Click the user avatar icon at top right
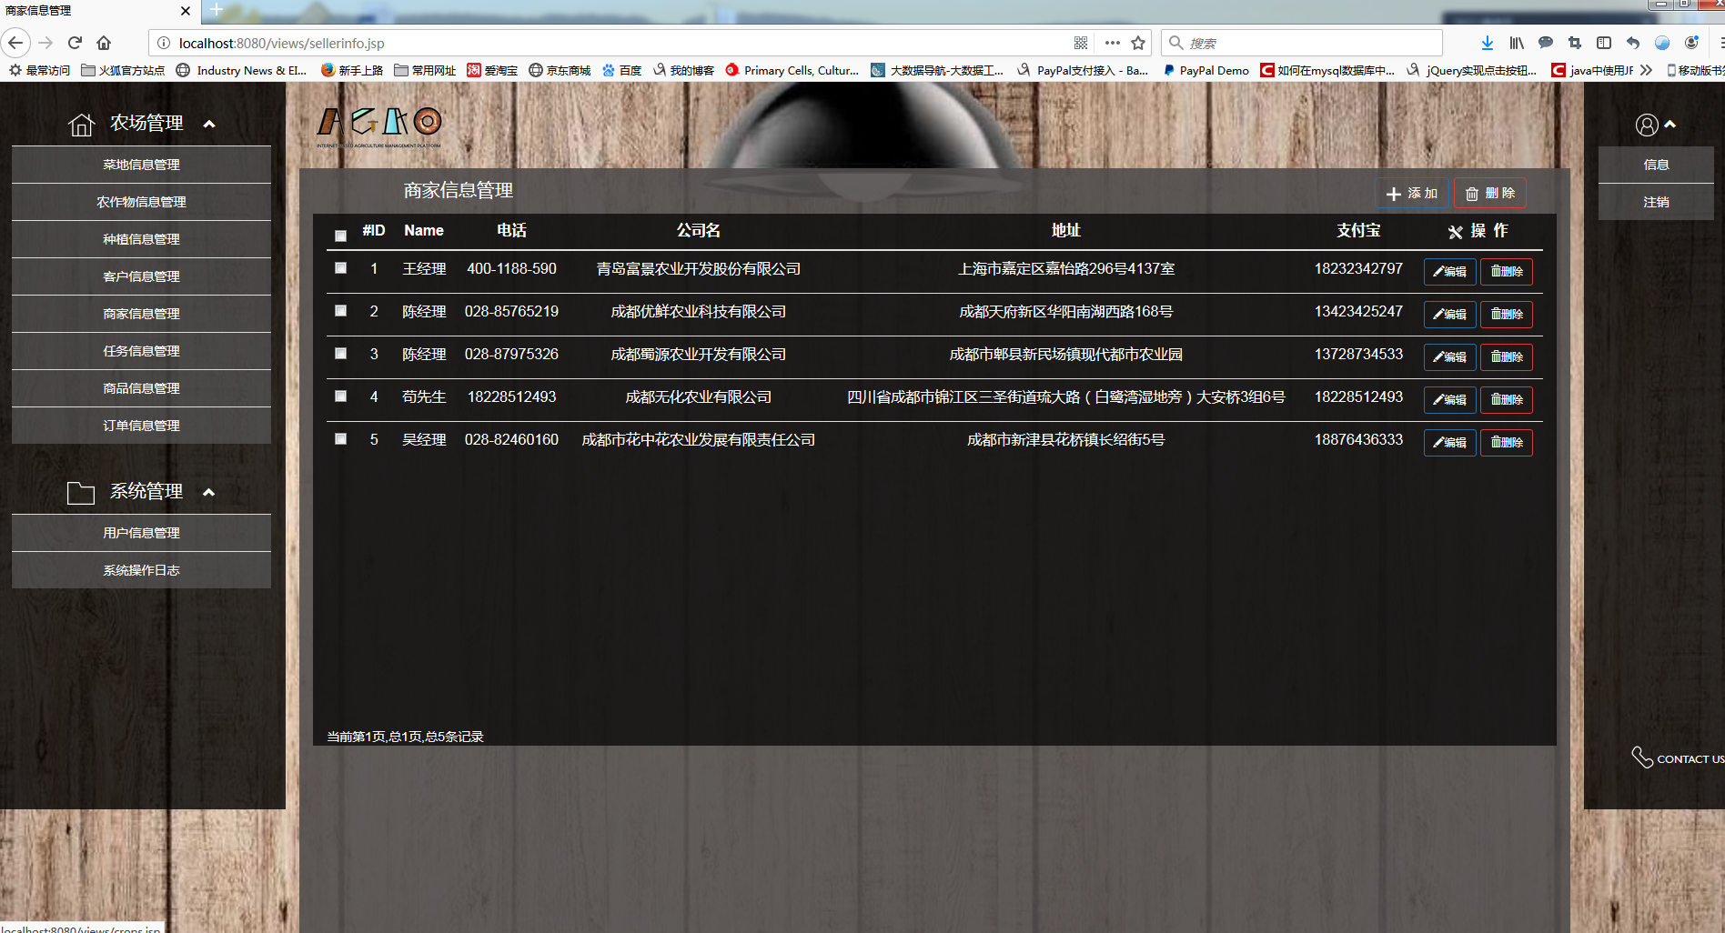 [x=1647, y=125]
